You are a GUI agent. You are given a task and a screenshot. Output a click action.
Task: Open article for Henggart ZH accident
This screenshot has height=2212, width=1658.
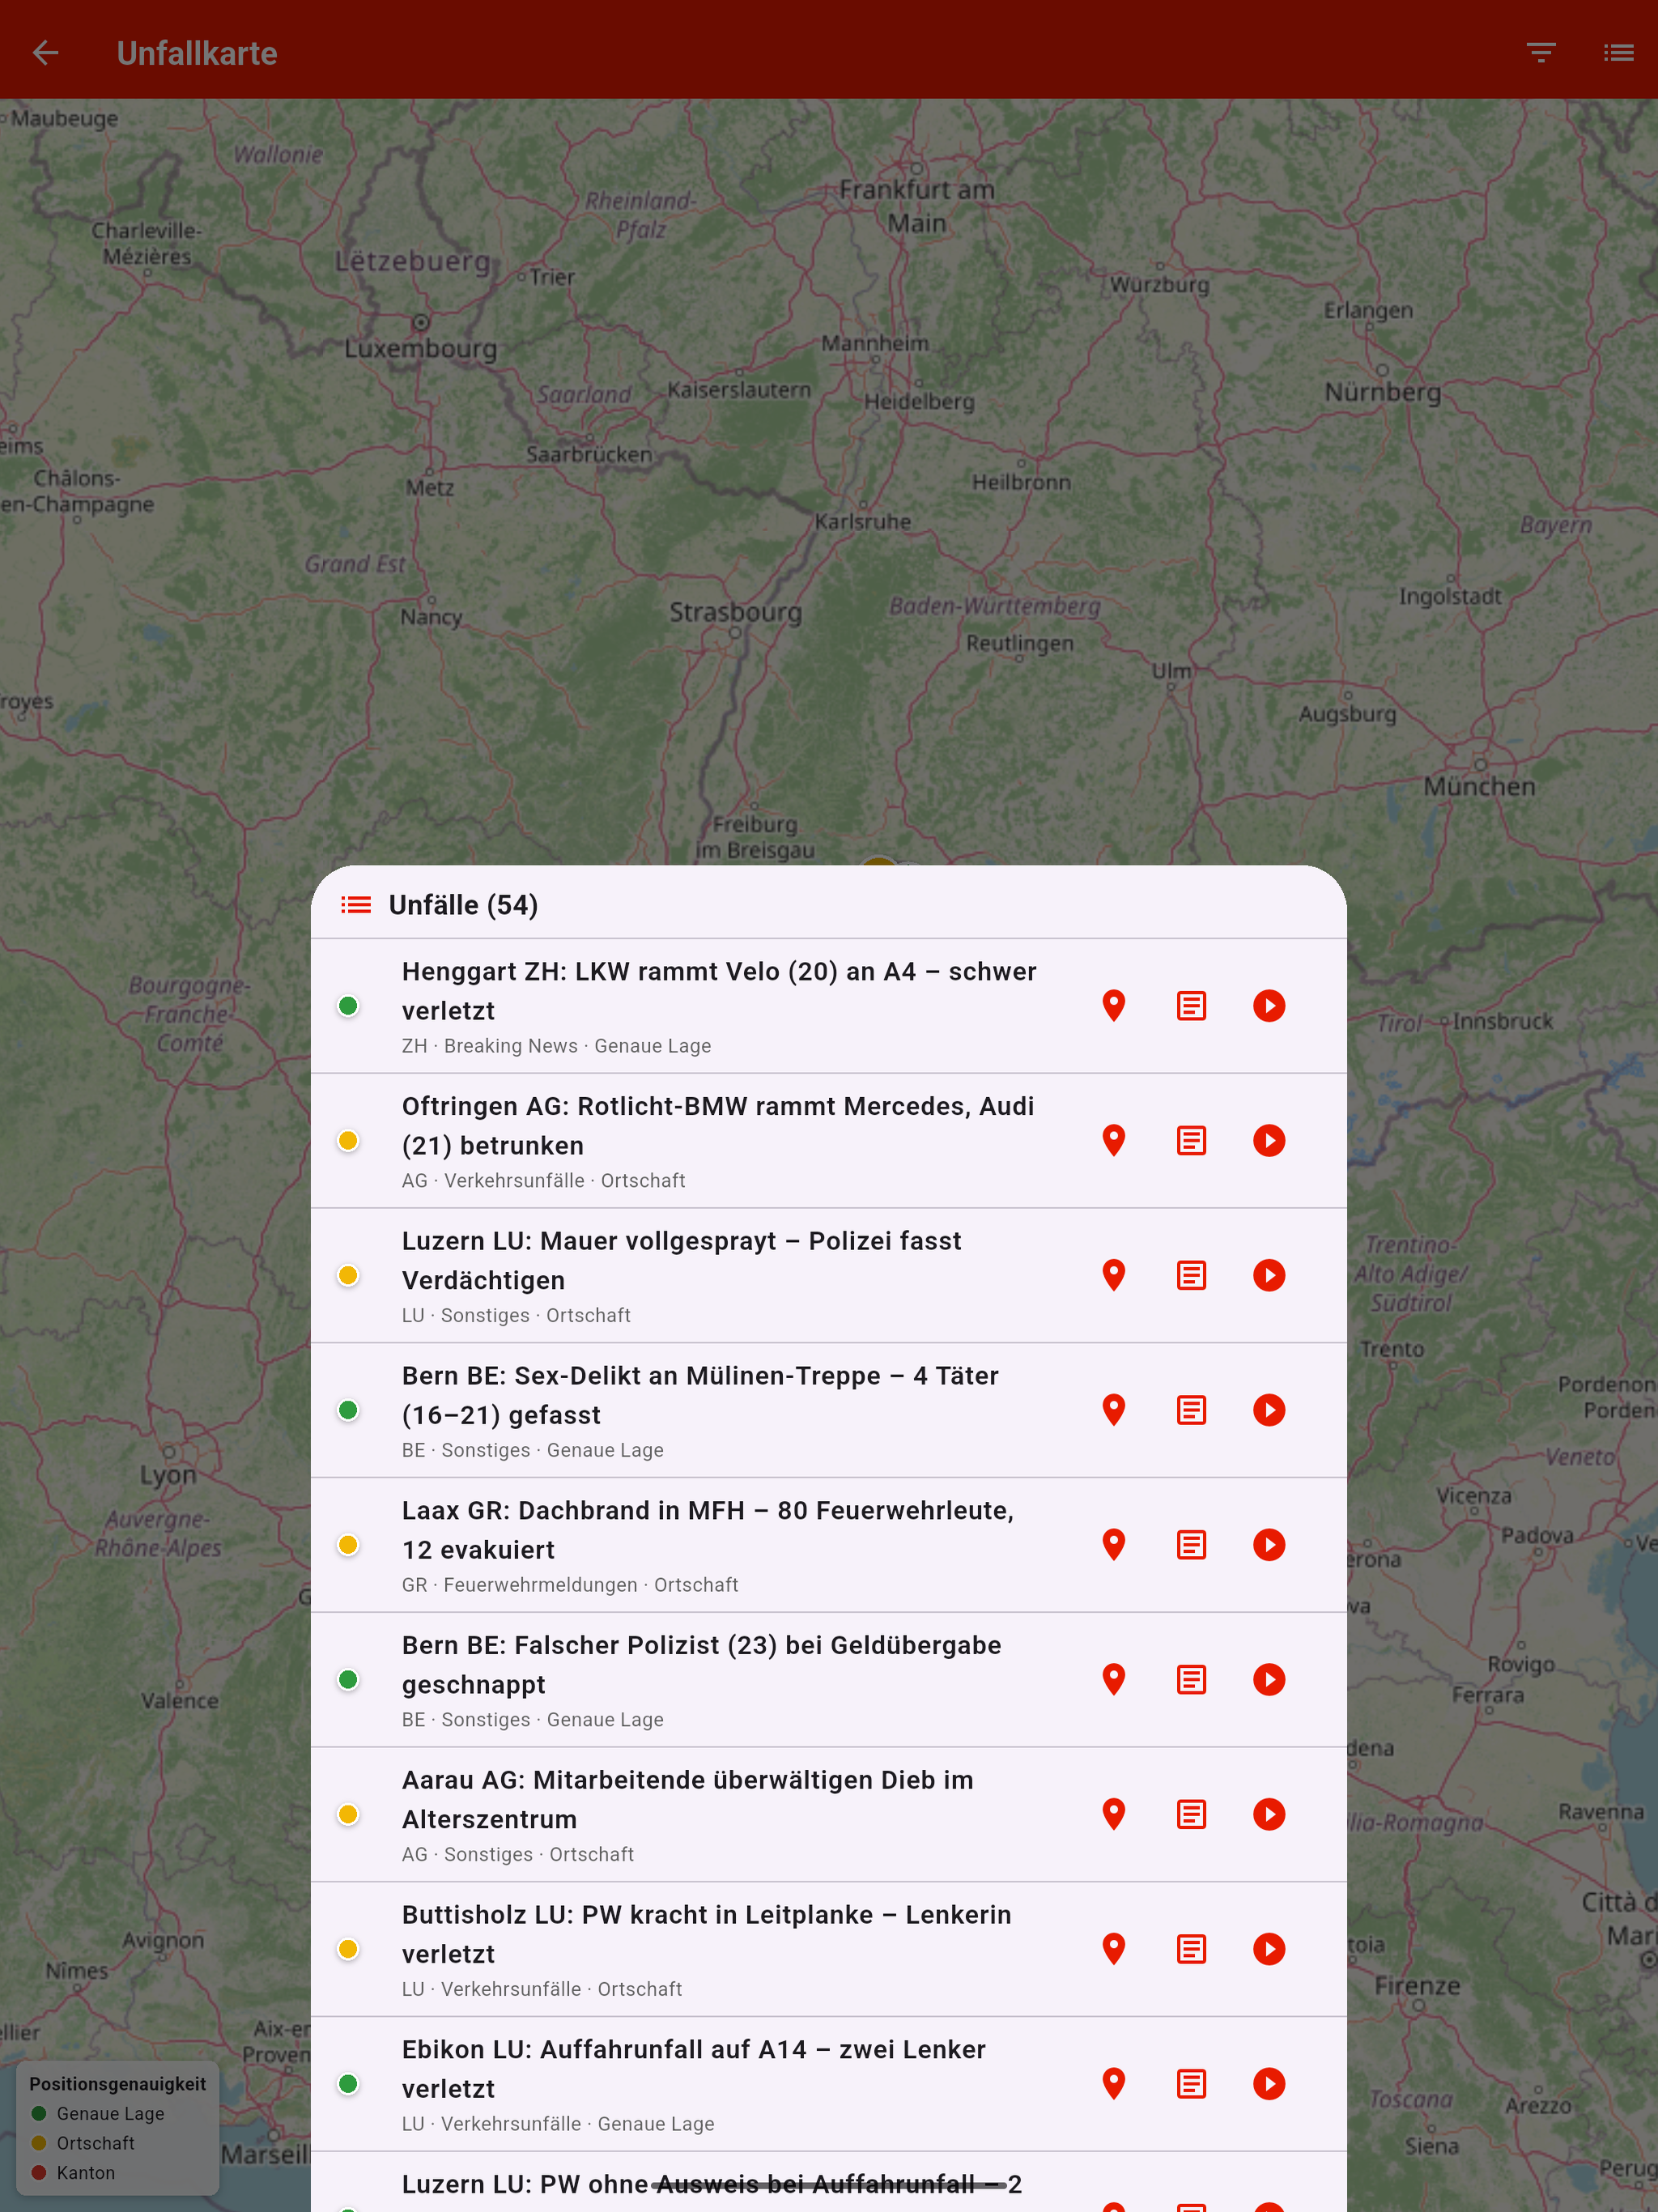click(x=1191, y=1006)
